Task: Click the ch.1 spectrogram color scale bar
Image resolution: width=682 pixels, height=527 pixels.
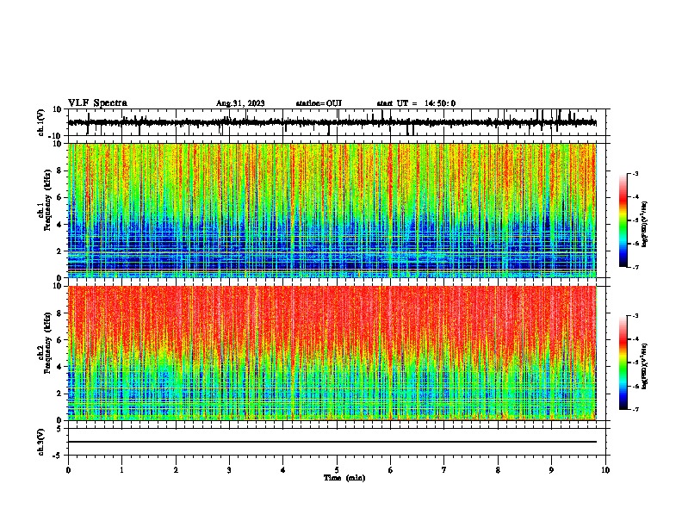Action: coord(623,220)
